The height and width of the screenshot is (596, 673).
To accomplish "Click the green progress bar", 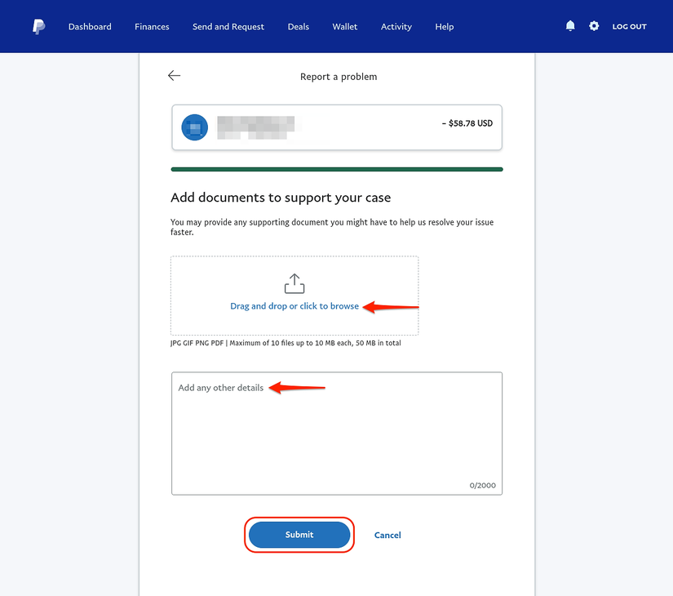I will point(336,170).
